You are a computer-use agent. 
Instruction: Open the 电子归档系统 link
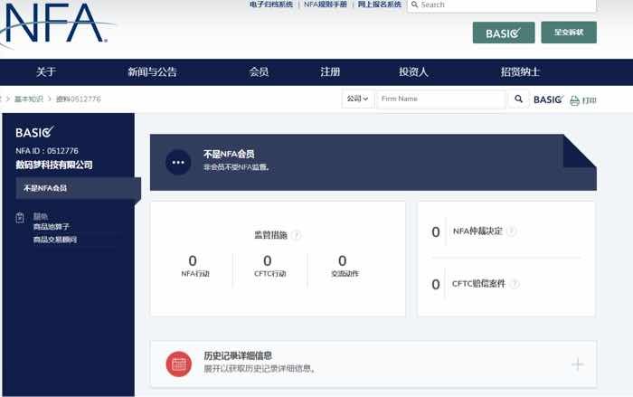point(271,5)
